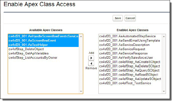Save the Apex class access changes
Screen dimensions: 174x103
click(x=118, y=18)
